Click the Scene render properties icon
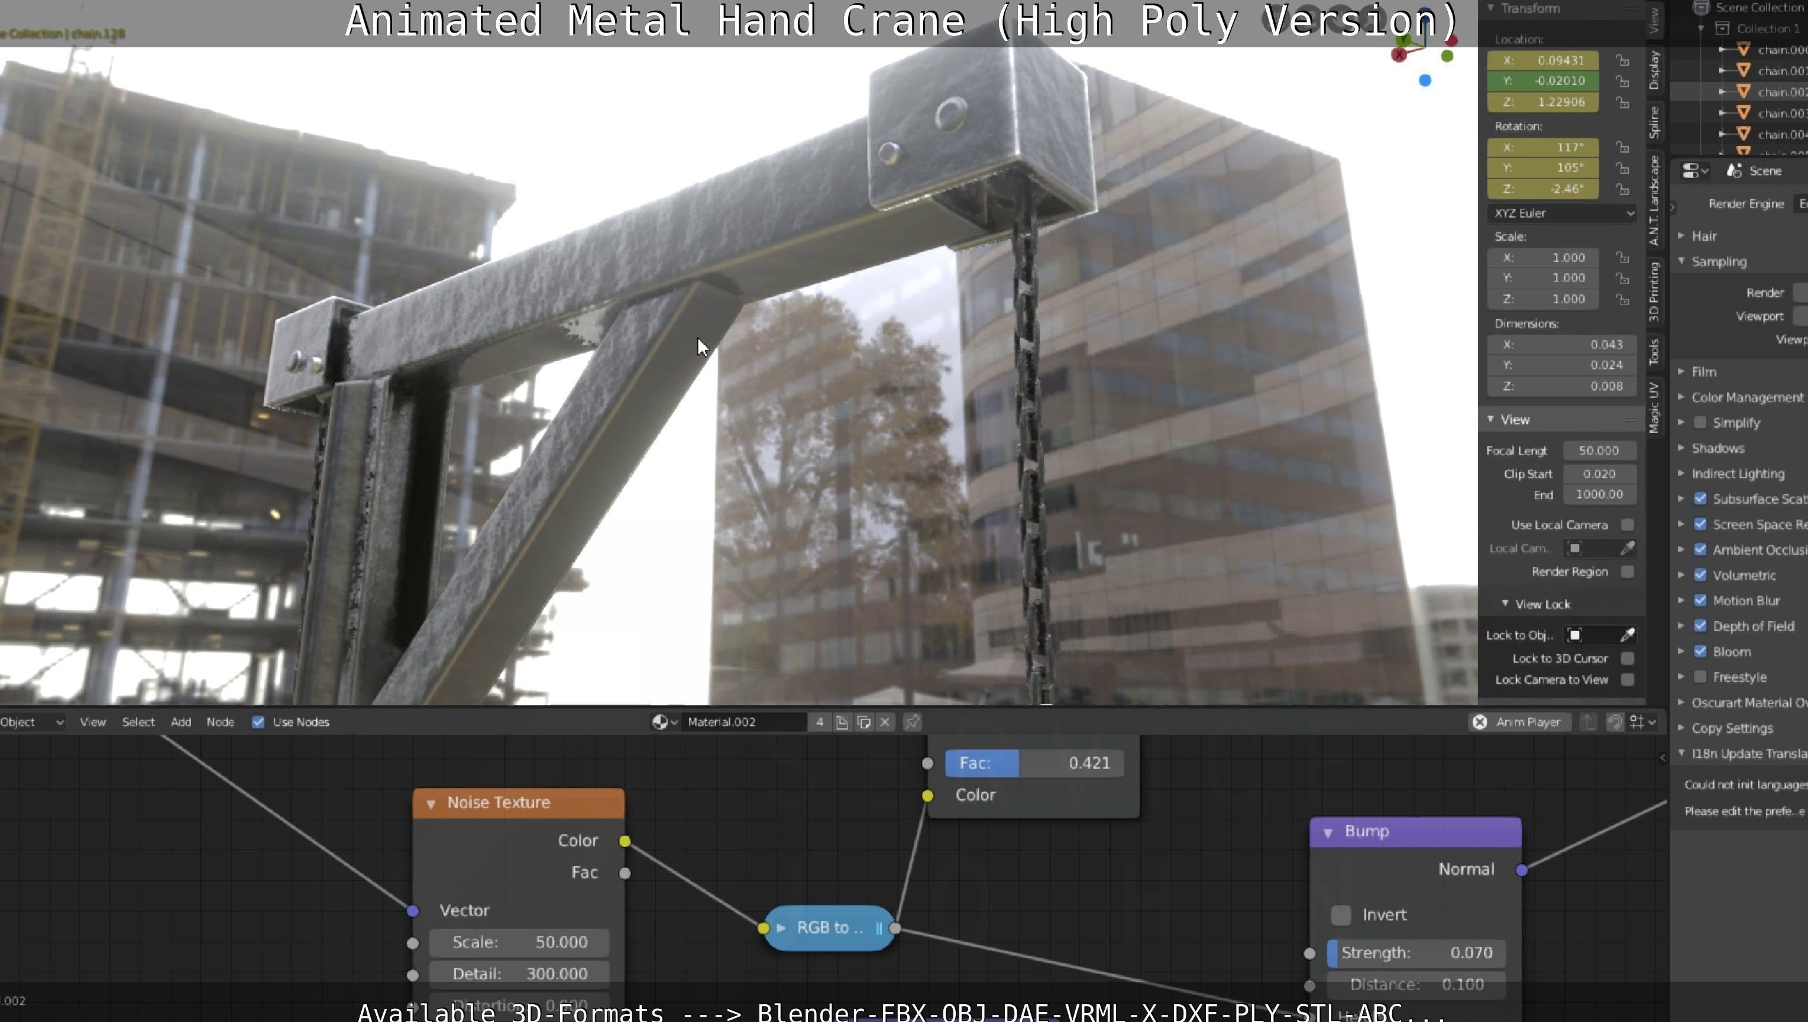This screenshot has height=1022, width=1808. coord(1735,170)
